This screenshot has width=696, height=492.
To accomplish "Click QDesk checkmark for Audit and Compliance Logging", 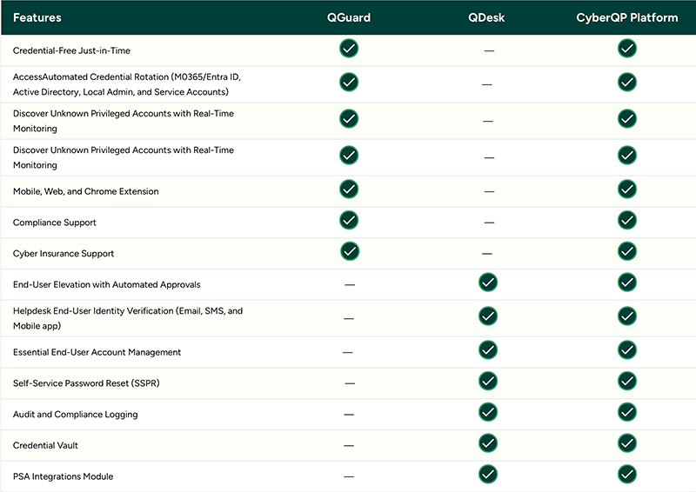I will (x=488, y=412).
